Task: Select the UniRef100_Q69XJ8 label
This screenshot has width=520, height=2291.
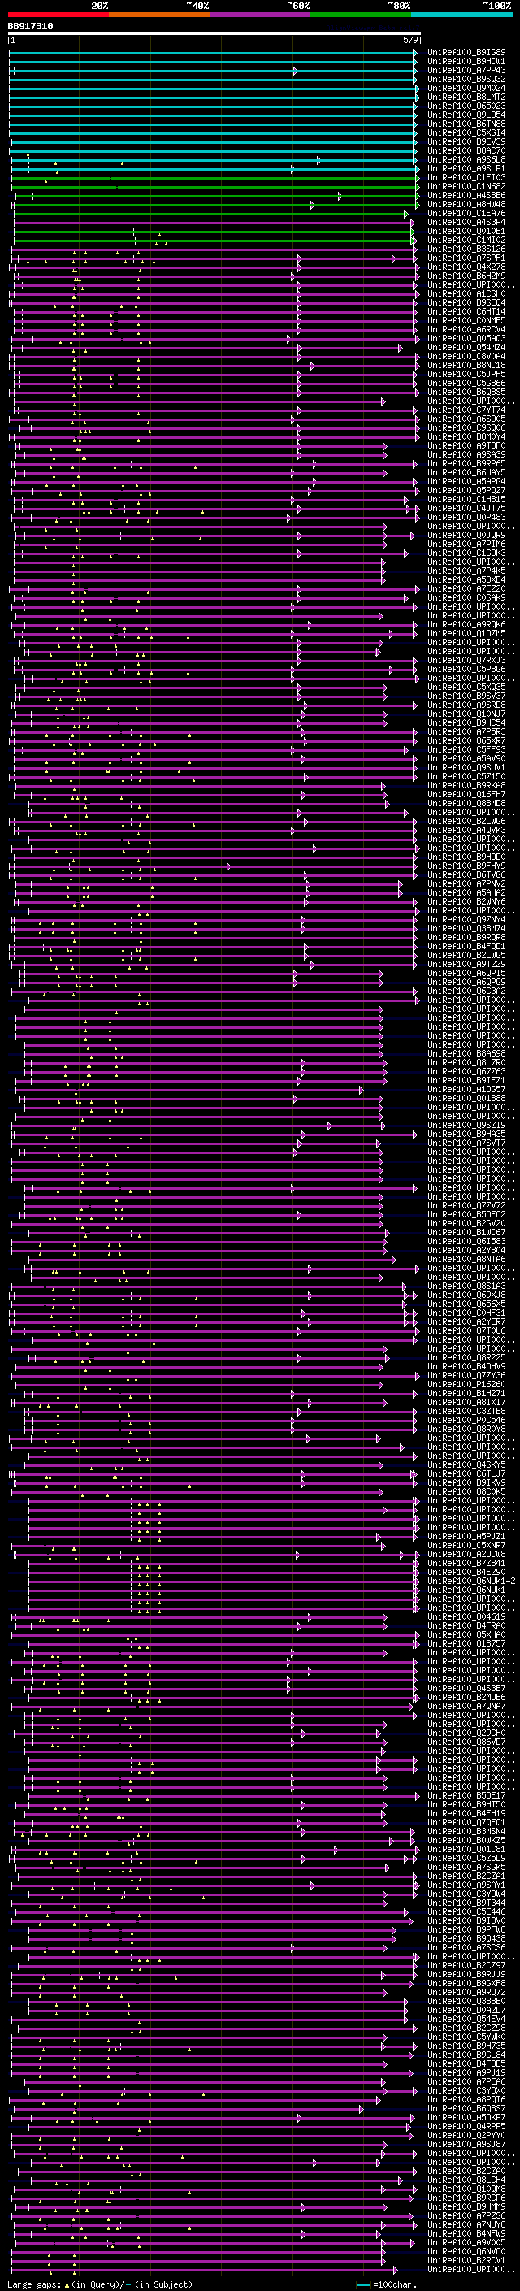Action: click(466, 1295)
